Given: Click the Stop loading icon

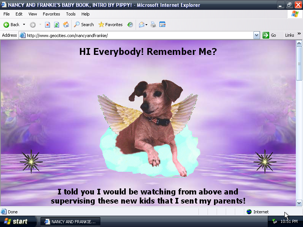Looking at the screenshot, I should pos(47,24).
